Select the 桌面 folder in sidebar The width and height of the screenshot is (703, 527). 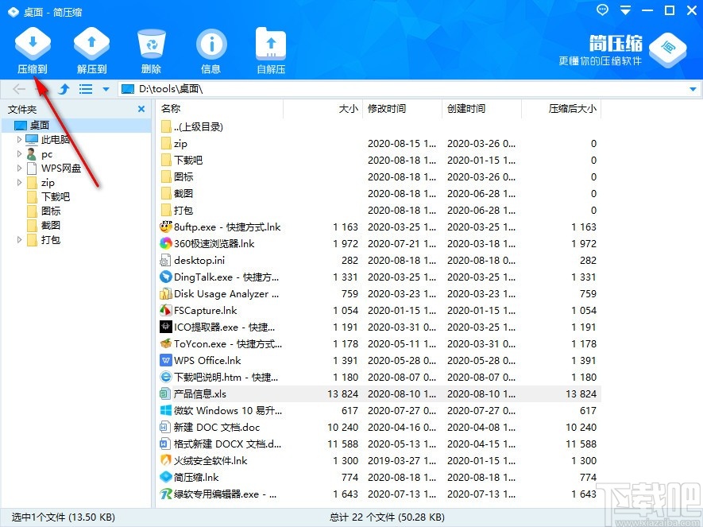40,125
